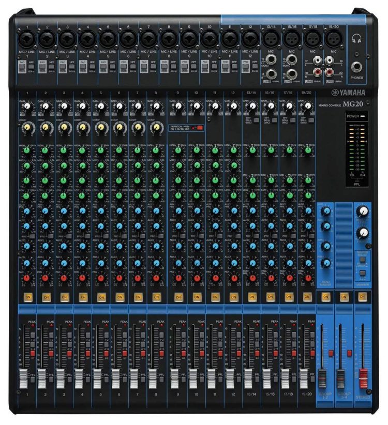Viewport: 388px width, 425px height.
Task: Toggle the ON button for channel 12
Action: click(233, 297)
